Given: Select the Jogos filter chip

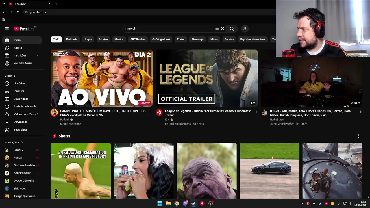Looking at the screenshot, I should tap(88, 39).
